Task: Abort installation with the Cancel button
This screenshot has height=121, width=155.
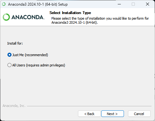Action: click(x=139, y=114)
